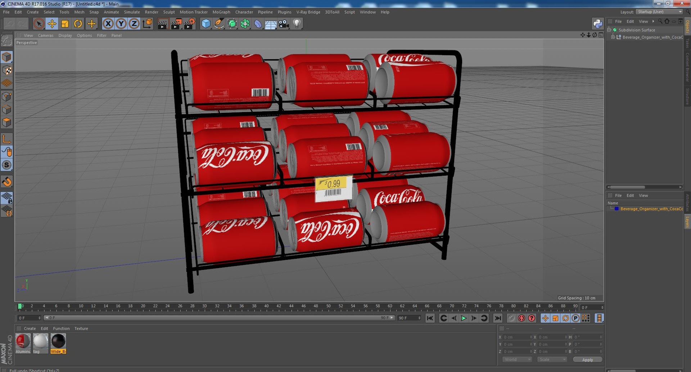Go to end of animation

click(x=497, y=318)
